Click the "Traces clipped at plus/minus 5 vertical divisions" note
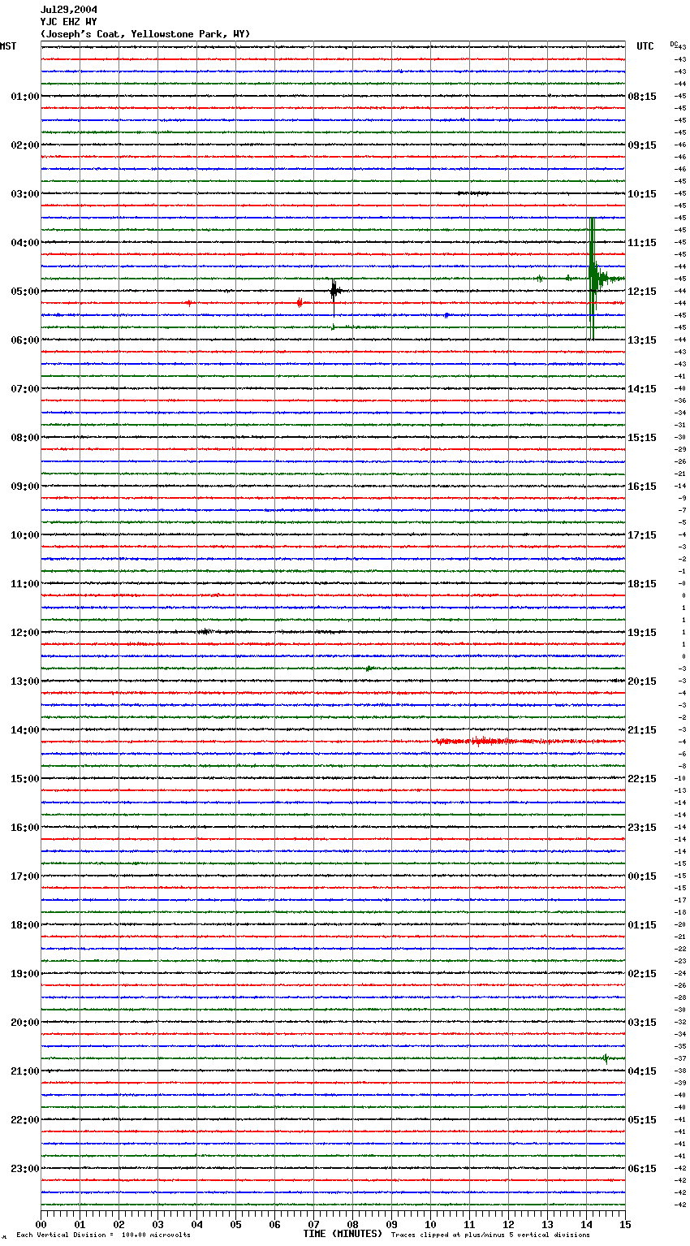 click(x=490, y=1235)
